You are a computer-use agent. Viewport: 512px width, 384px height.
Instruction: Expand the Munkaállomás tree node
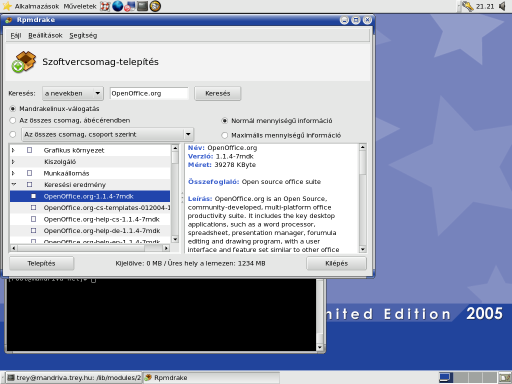point(13,173)
